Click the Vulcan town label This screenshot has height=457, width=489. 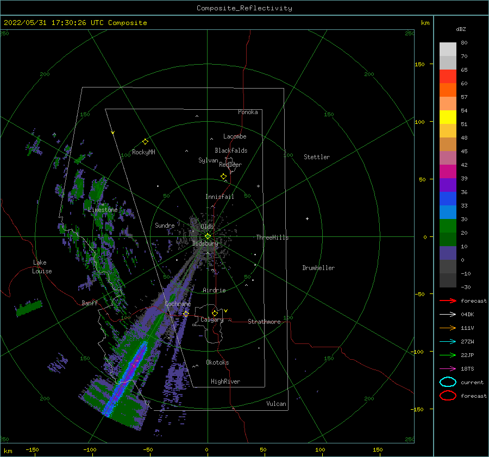pyautogui.click(x=277, y=404)
